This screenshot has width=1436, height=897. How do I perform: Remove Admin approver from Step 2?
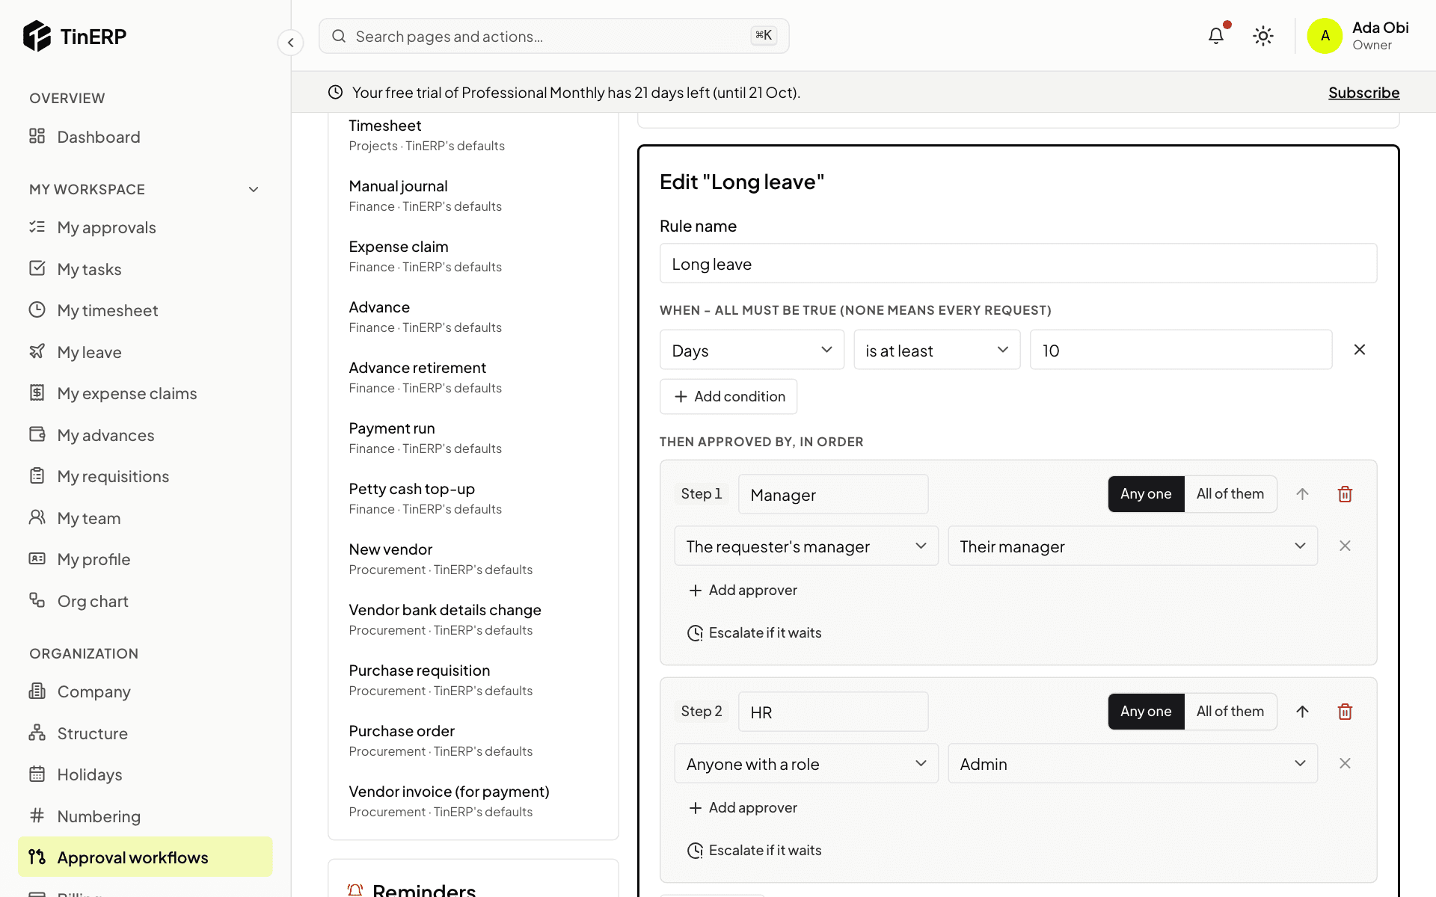[x=1345, y=763]
